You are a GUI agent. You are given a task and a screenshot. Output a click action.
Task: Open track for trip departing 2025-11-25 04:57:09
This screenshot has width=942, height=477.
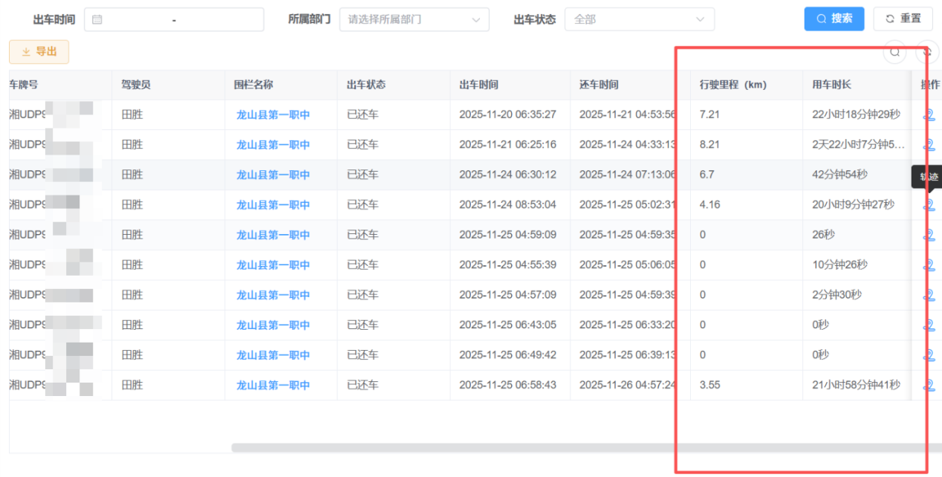pyautogui.click(x=929, y=295)
